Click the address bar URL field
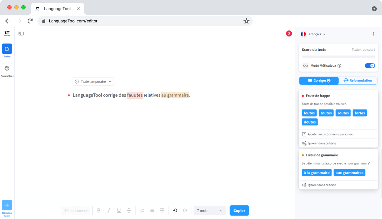This screenshot has height=219, width=382. pyautogui.click(x=145, y=21)
